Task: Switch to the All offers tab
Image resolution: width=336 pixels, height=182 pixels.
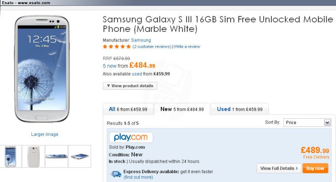Action: pyautogui.click(x=128, y=109)
